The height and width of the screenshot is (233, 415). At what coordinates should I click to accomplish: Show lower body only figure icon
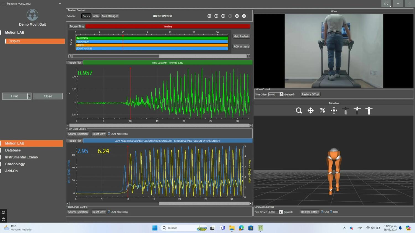(346, 111)
